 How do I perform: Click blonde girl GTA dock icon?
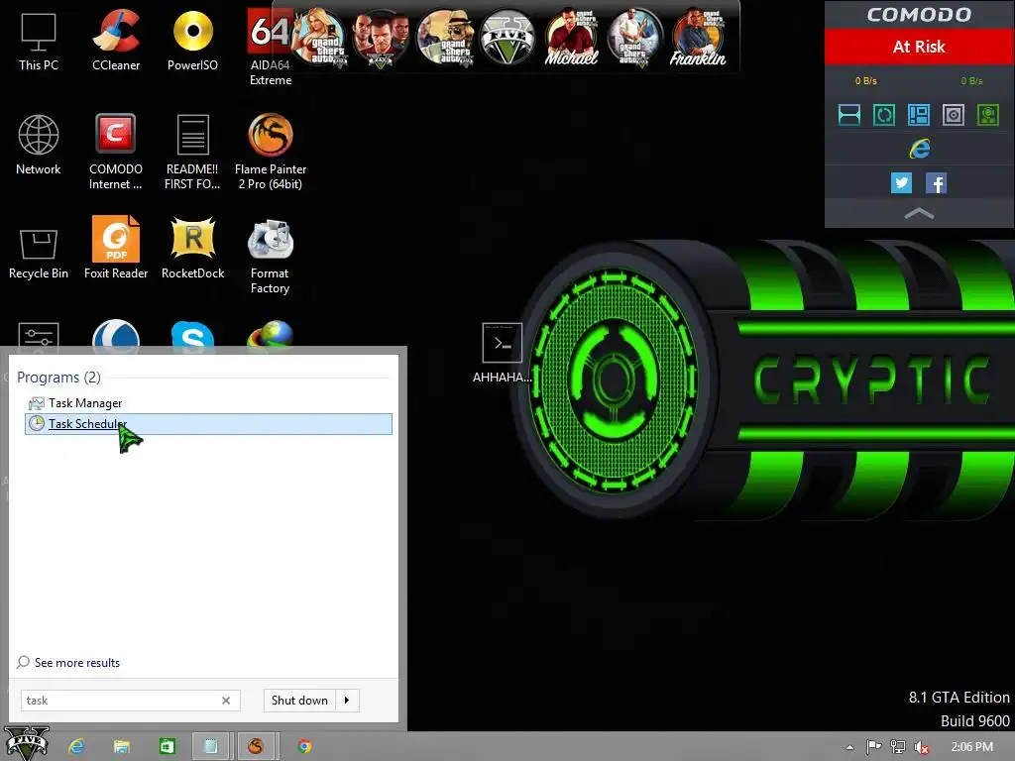(318, 37)
